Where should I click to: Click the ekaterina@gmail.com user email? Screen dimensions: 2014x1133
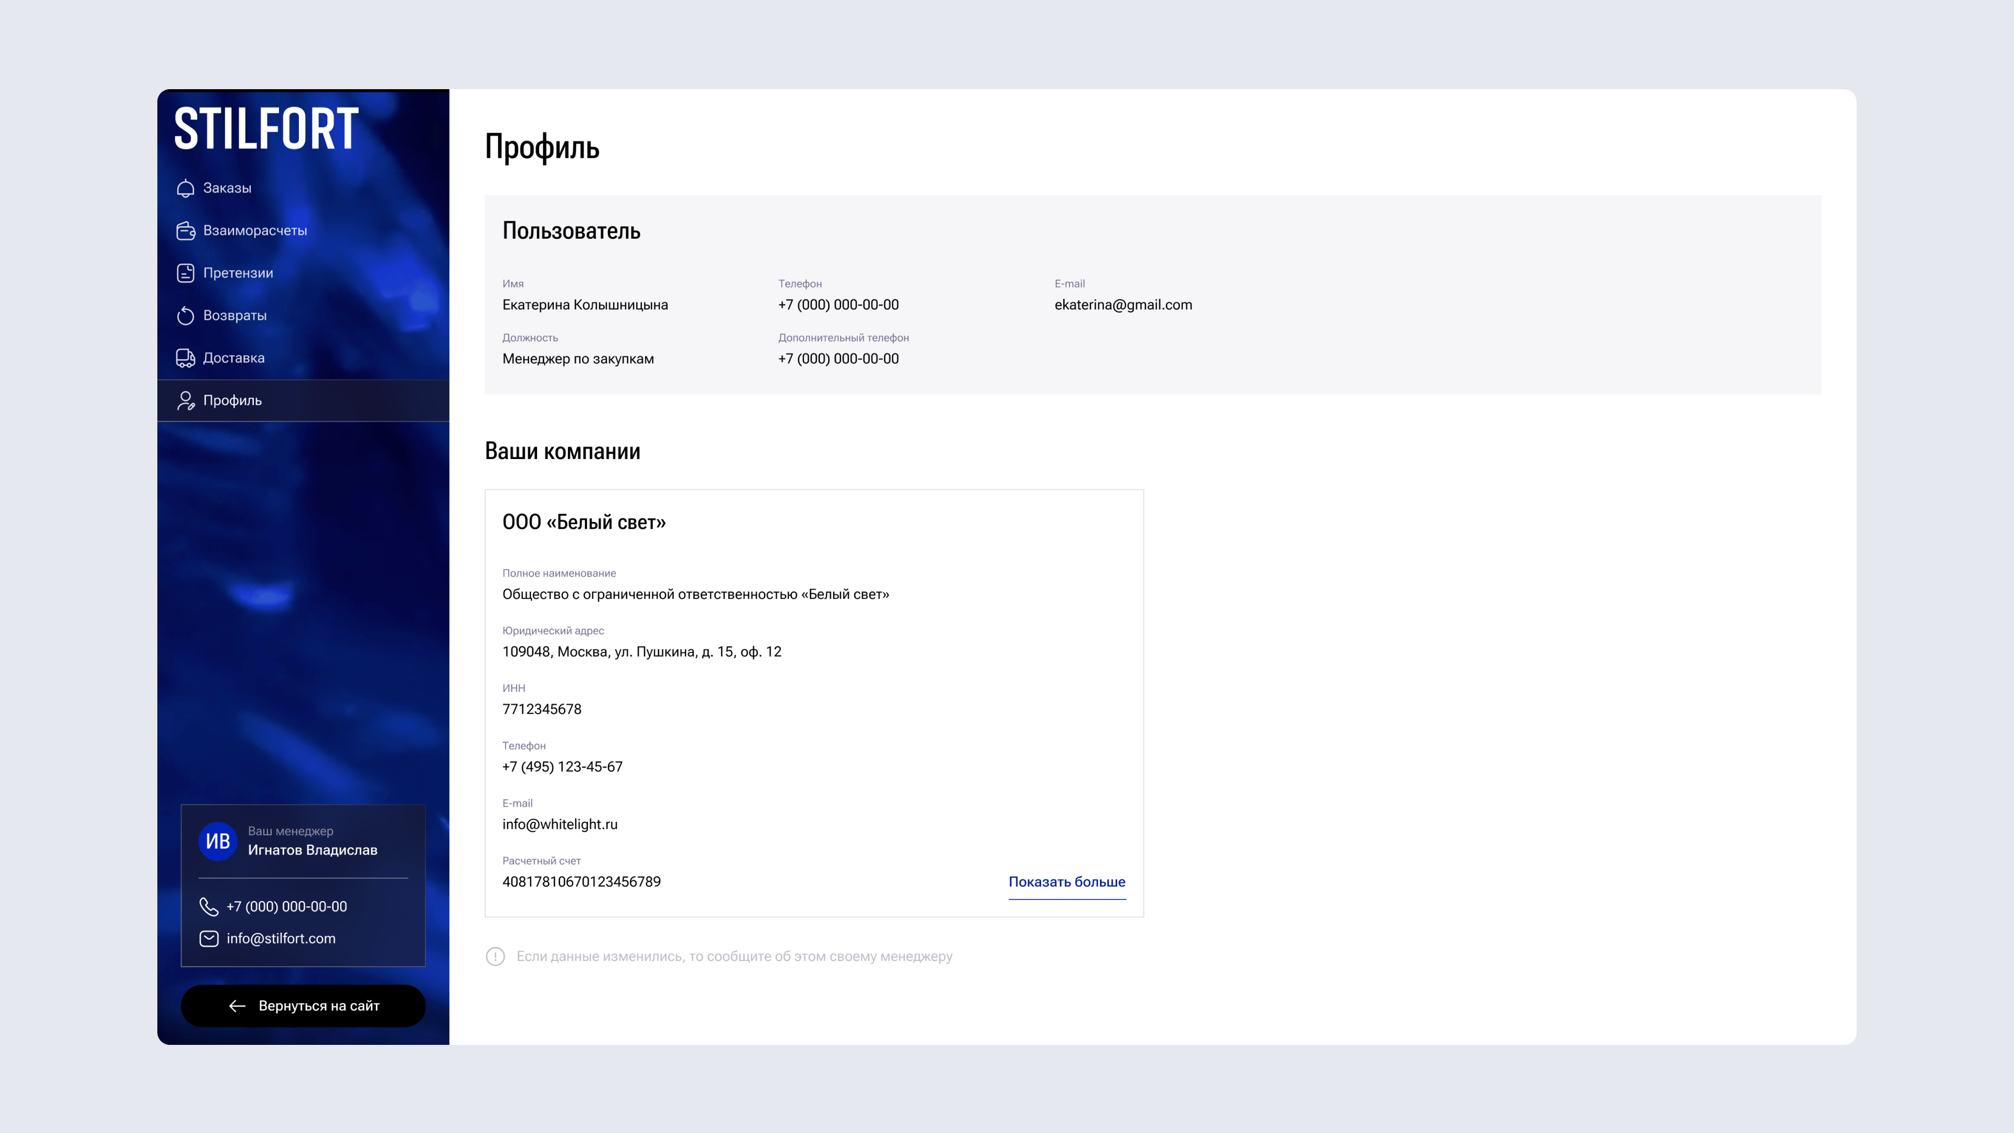[x=1123, y=305]
